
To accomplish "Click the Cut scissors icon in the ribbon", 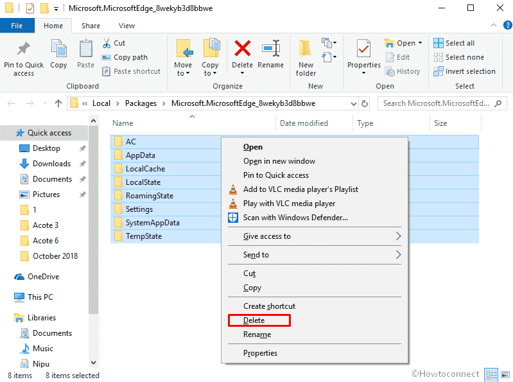I will 107,43.
